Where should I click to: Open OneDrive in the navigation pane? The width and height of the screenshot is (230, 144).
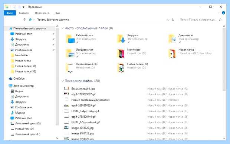(x=17, y=78)
